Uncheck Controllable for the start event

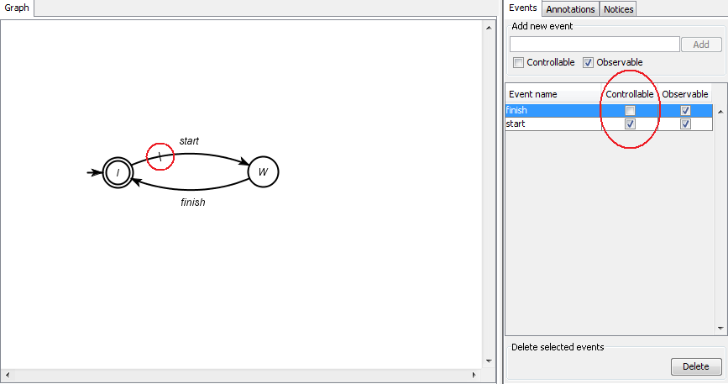click(x=630, y=124)
